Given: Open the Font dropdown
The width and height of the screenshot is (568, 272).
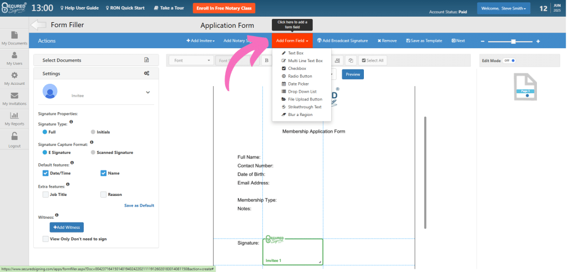Looking at the screenshot, I should pos(191,60).
